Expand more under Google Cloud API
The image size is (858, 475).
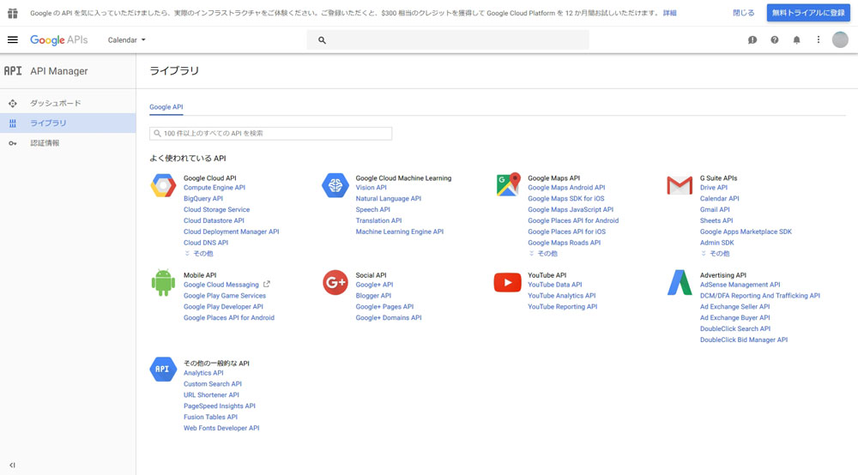(199, 254)
